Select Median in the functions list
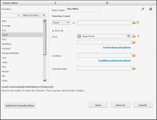 tap(5, 72)
